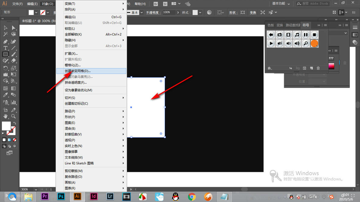The width and height of the screenshot is (360, 202).
Task: Click the Adobe Stock search field
Action: pyautogui.click(x=313, y=4)
